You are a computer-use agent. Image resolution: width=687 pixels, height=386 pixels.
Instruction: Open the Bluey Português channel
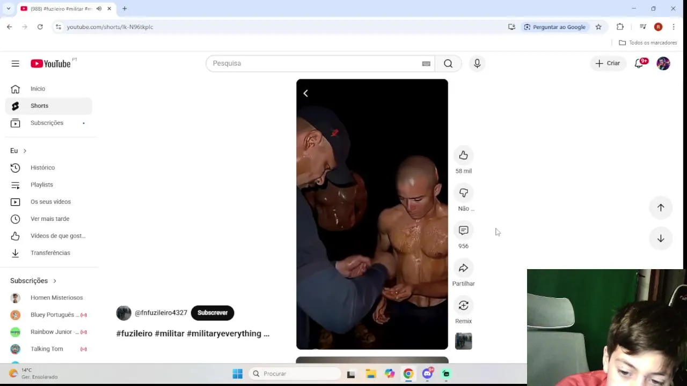[x=49, y=315]
